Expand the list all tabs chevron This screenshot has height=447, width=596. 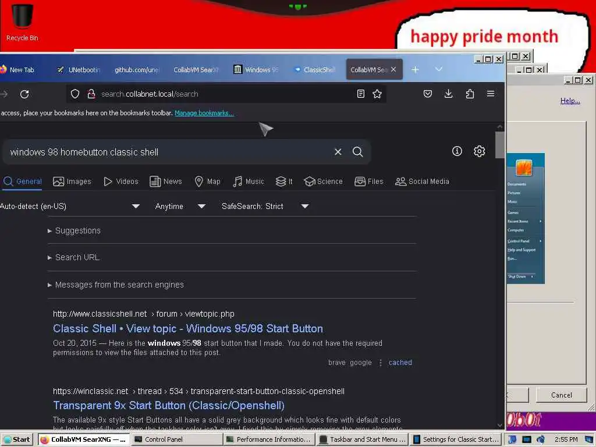tap(439, 69)
